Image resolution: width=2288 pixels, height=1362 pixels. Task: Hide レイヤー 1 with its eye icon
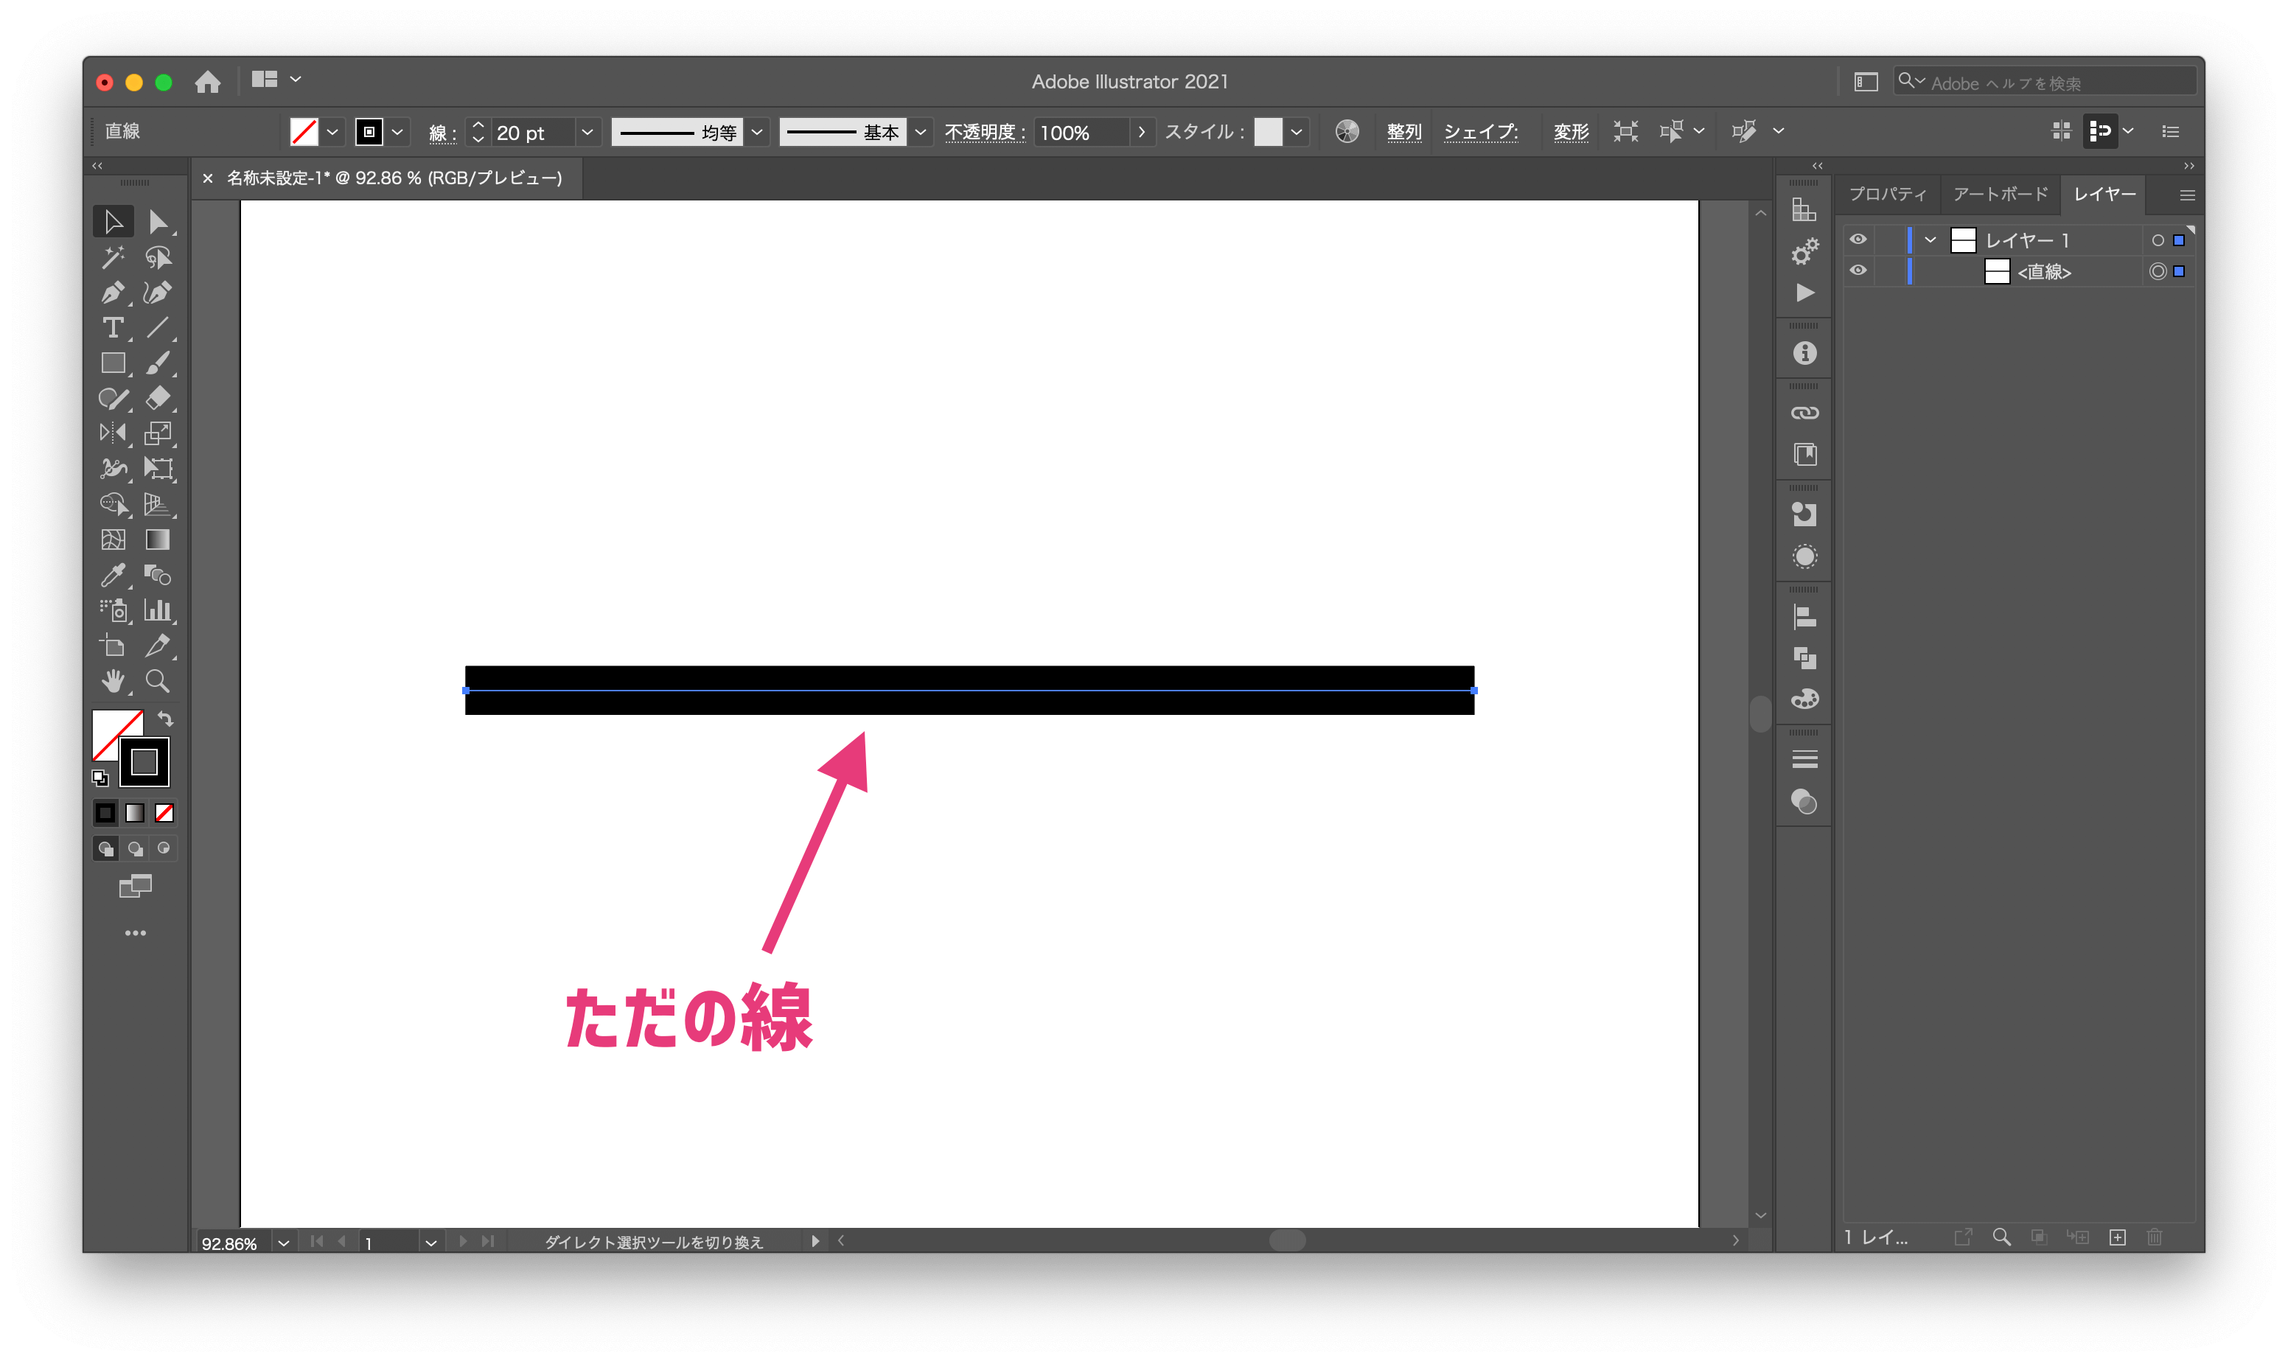(x=1858, y=240)
